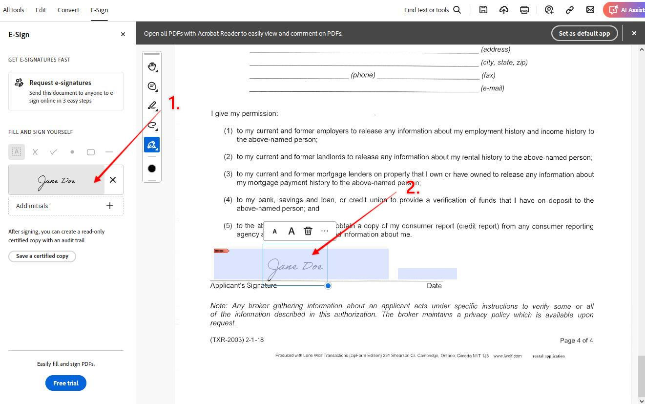Select the comment tool in the toolbar
The height and width of the screenshot is (404, 645).
click(152, 86)
